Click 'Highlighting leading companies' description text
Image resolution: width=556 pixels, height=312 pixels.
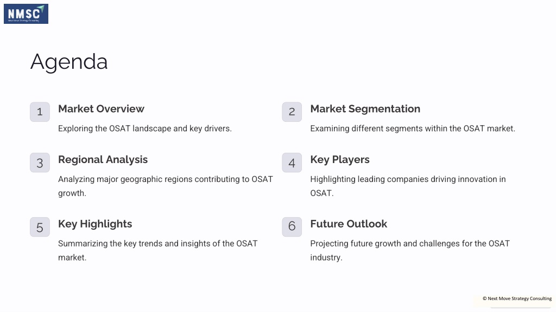click(408, 186)
